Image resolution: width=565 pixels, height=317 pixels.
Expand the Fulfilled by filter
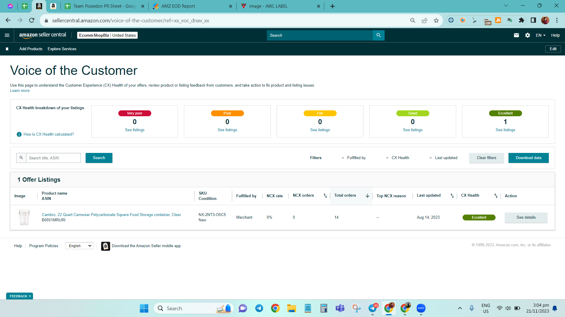[353, 158]
